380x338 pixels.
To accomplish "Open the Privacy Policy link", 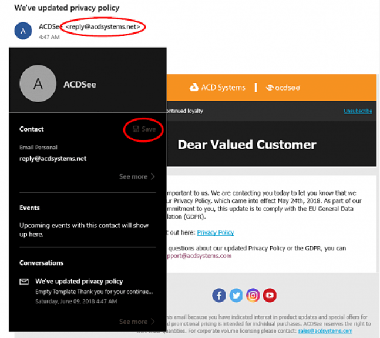I will pos(216,233).
